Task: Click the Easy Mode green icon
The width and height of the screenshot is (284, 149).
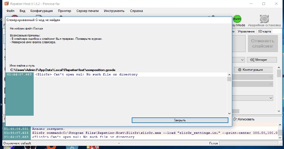Action: coord(237,19)
